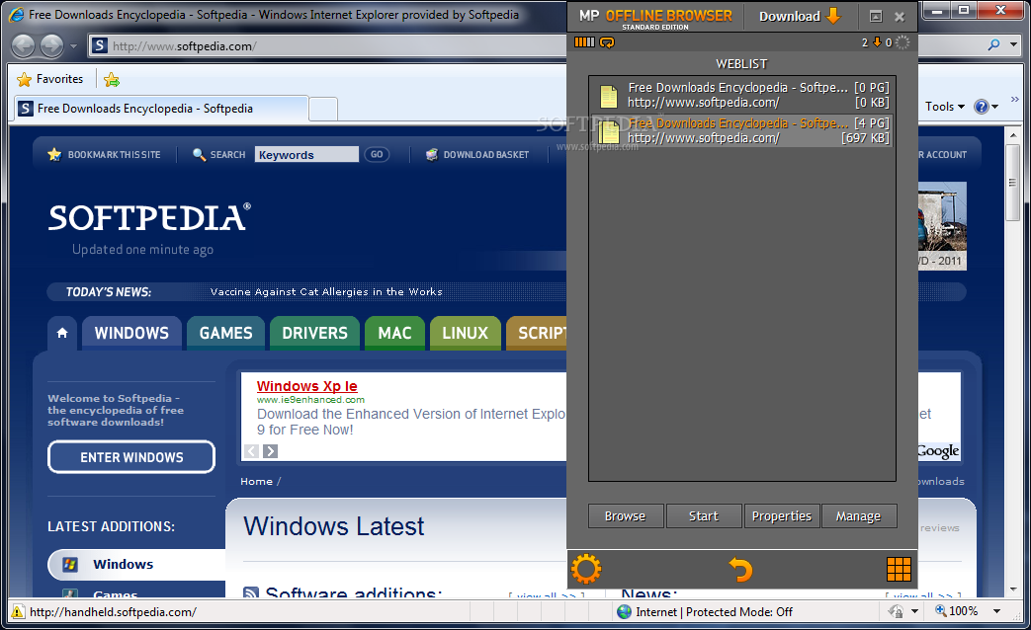Click the compact mode window icon in MP browser
Viewport: 1031px width, 630px height.
(876, 17)
